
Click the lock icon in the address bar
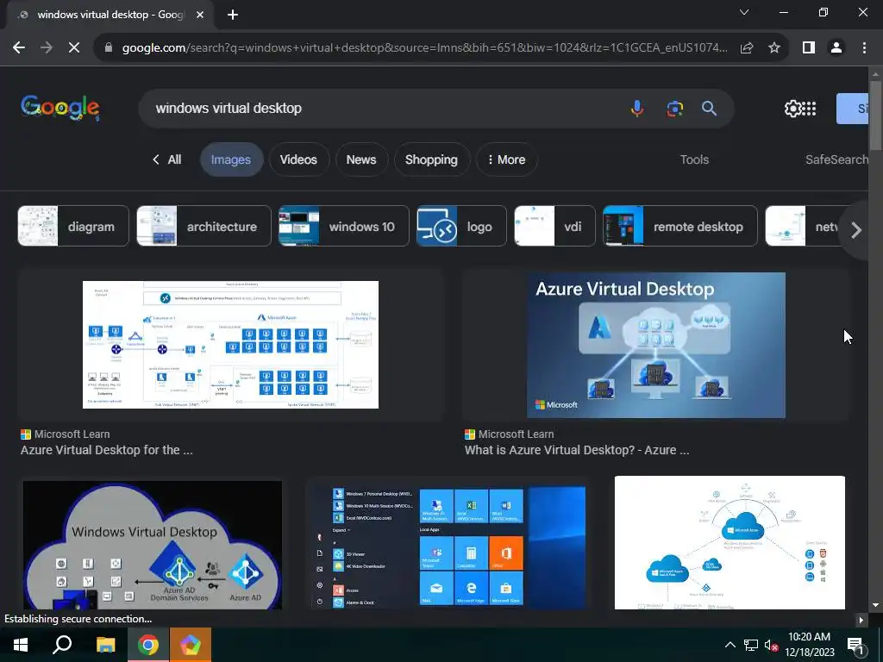pyautogui.click(x=109, y=48)
